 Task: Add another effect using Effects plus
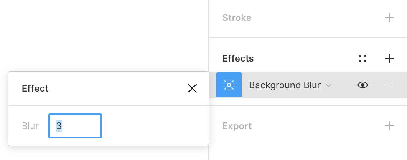coord(389,58)
